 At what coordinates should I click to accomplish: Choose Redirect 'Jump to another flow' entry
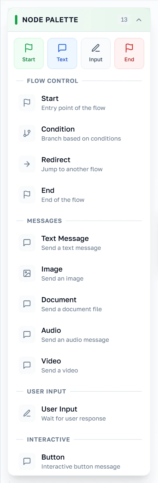click(x=79, y=164)
